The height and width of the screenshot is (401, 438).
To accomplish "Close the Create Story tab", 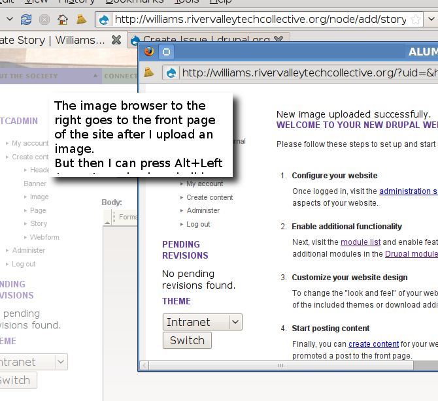I will tap(116, 40).
